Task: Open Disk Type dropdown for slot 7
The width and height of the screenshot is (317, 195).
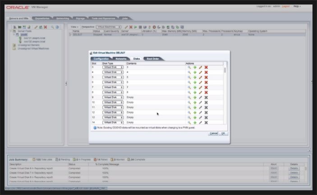Action: click(113, 87)
